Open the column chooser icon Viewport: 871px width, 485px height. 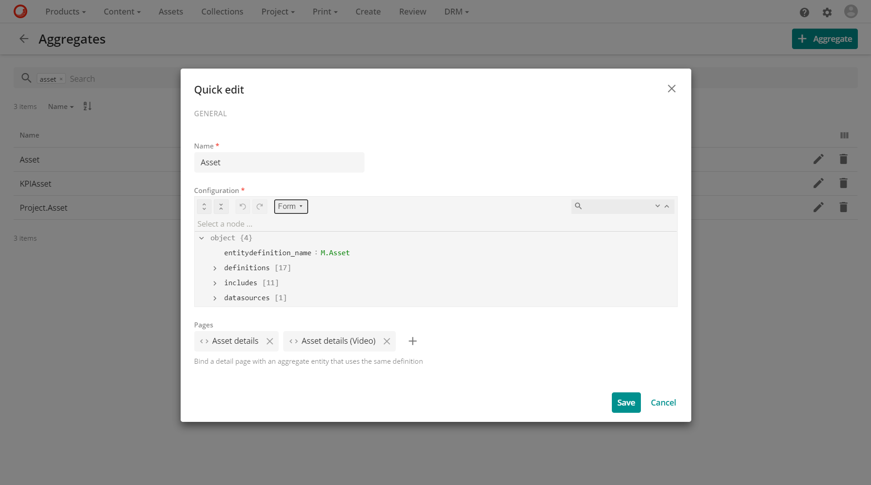pos(844,135)
